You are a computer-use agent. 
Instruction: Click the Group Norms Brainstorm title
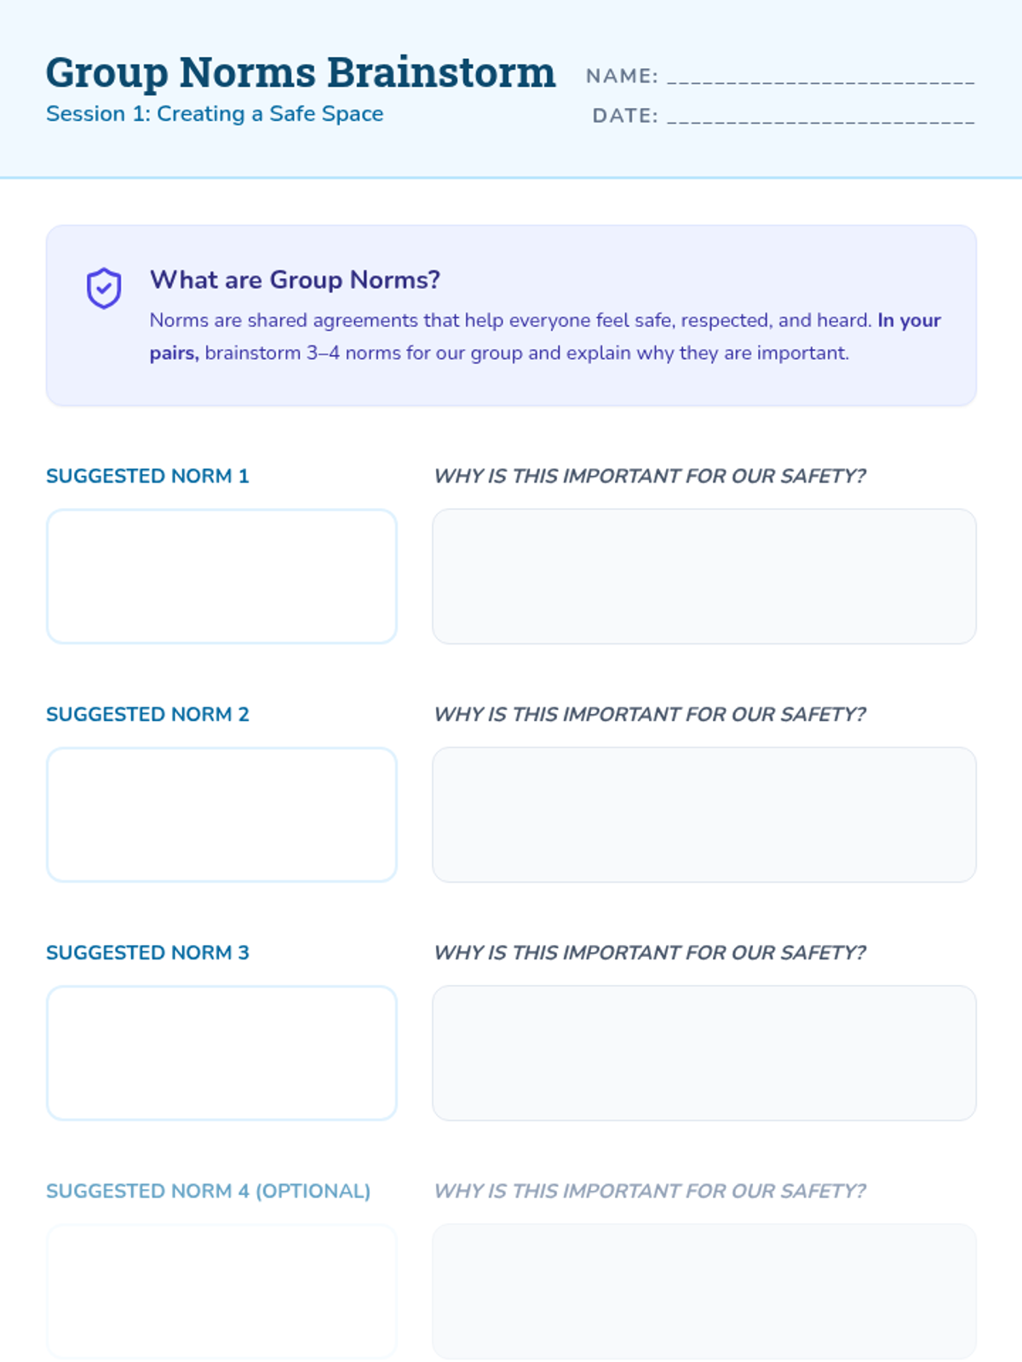click(x=301, y=73)
